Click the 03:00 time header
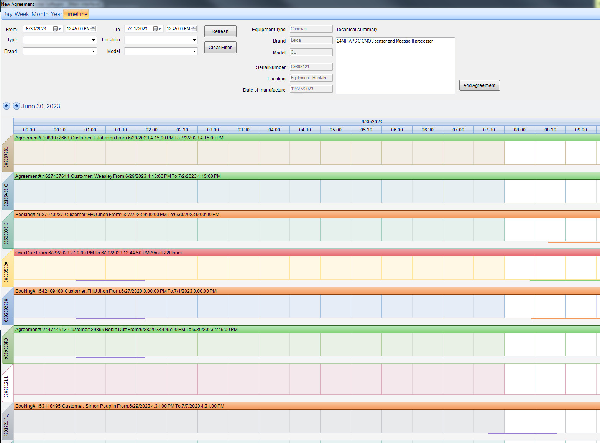 click(213, 130)
